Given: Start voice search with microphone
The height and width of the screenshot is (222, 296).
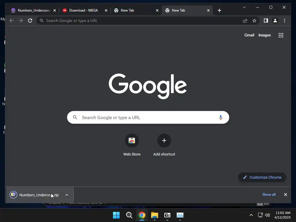Looking at the screenshot, I should 221,117.
